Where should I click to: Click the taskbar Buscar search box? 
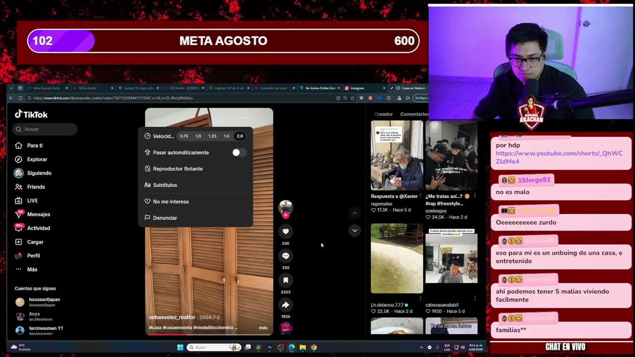coord(214,348)
